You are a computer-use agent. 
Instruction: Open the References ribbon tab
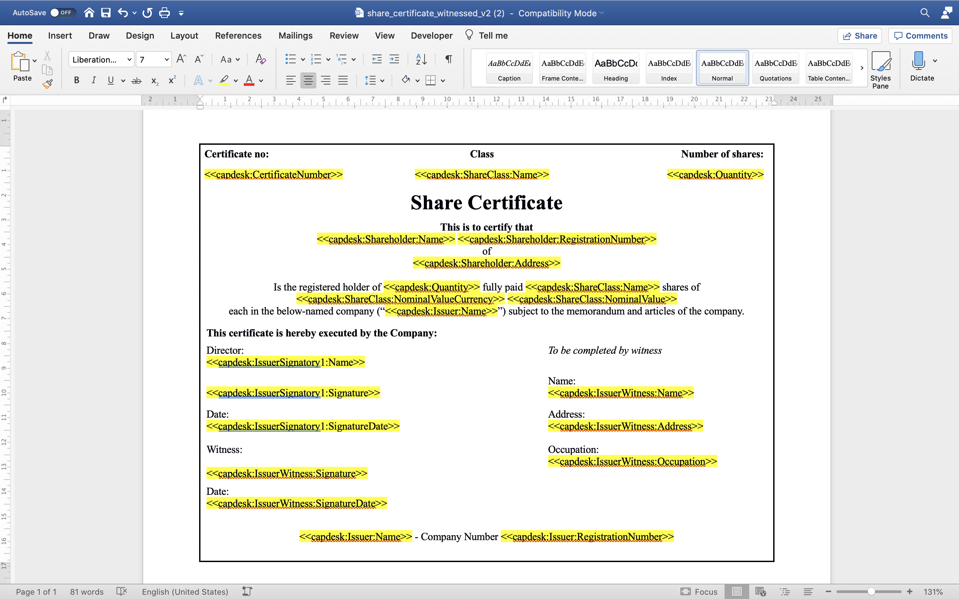pyautogui.click(x=237, y=35)
